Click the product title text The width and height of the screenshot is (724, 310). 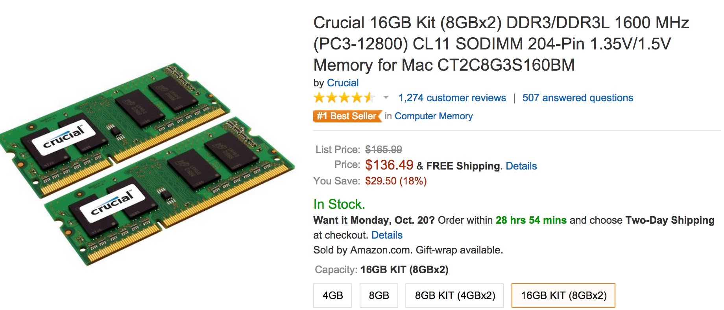tap(501, 44)
